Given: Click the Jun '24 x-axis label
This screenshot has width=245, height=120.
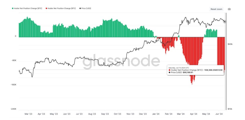Looking at the screenshot, I should click(x=219, y=114).
